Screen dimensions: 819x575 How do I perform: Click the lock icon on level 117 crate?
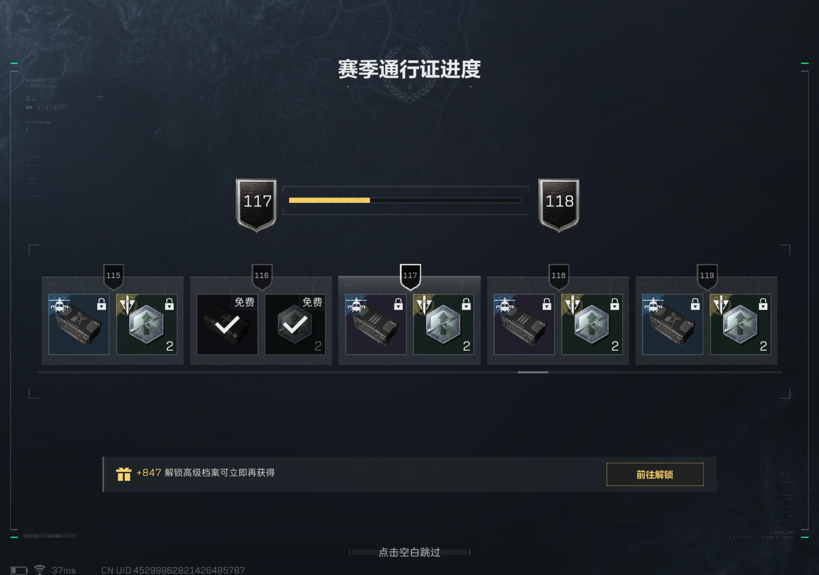click(398, 304)
